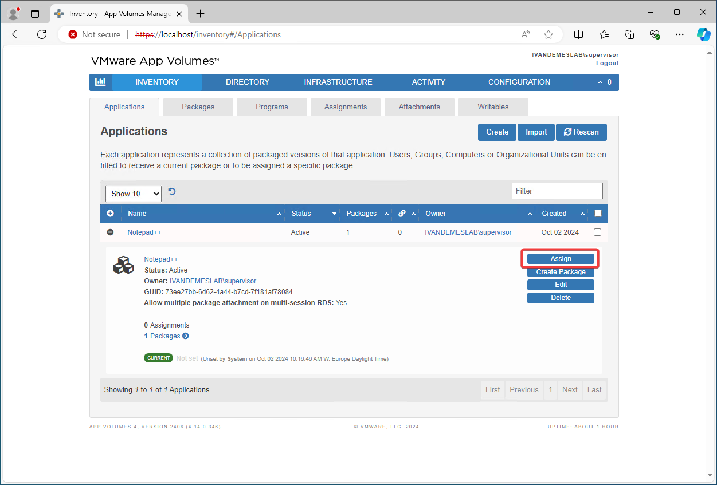717x485 pixels.
Task: Open the Show 10 page size dropdown
Action: point(134,194)
